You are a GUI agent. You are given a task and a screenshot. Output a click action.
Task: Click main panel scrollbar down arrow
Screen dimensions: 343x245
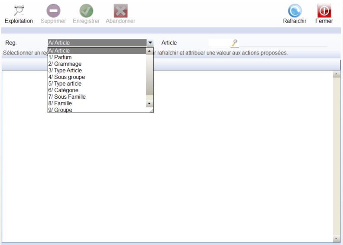coord(337,239)
